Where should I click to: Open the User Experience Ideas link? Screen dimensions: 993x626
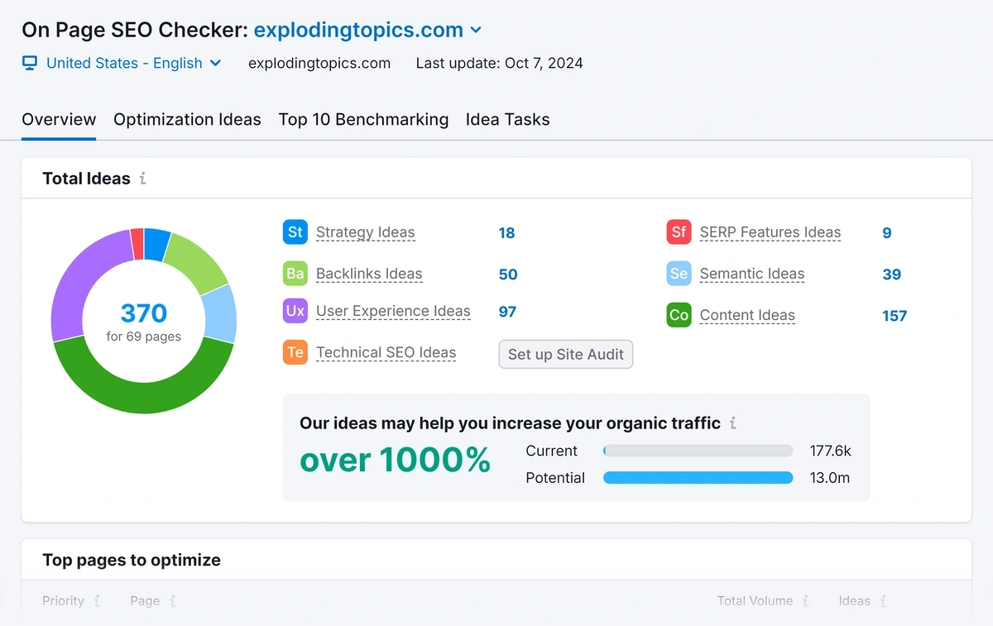click(x=393, y=312)
